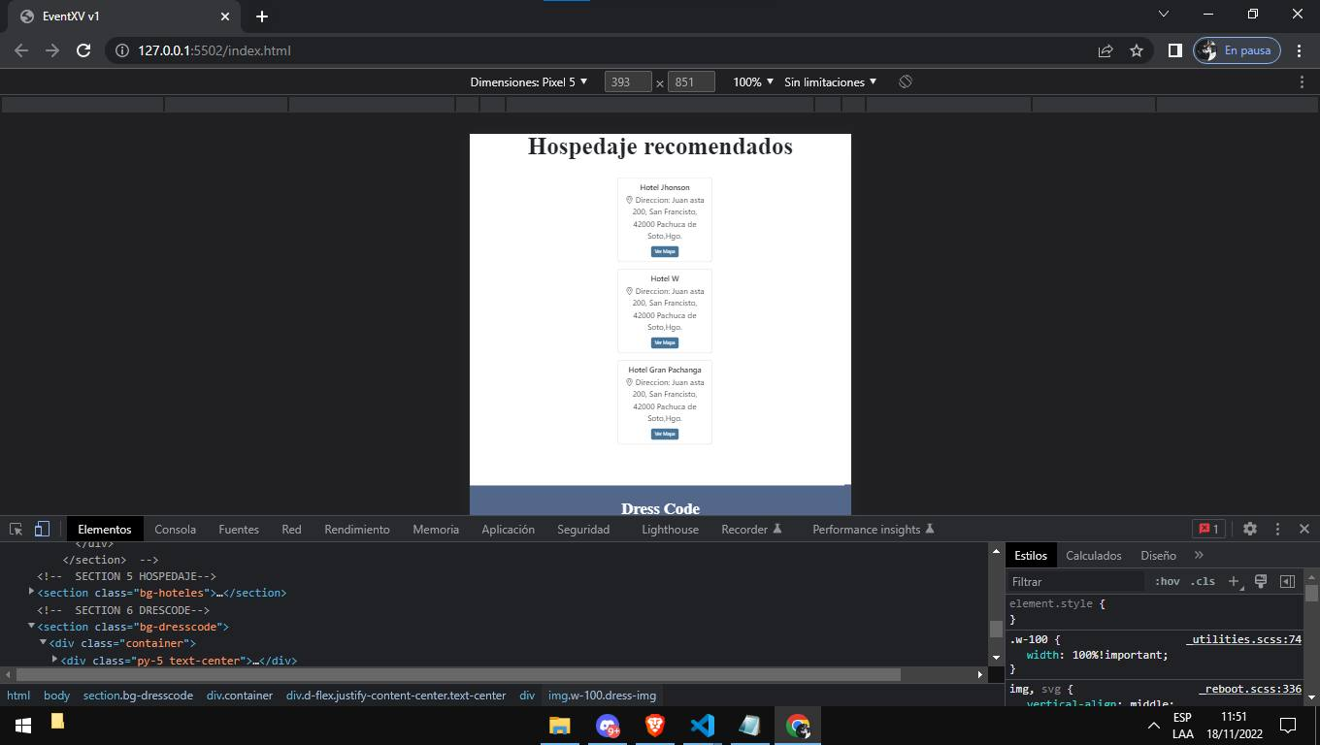Bookmark this page with the star
The height and width of the screenshot is (745, 1320).
coord(1137,50)
